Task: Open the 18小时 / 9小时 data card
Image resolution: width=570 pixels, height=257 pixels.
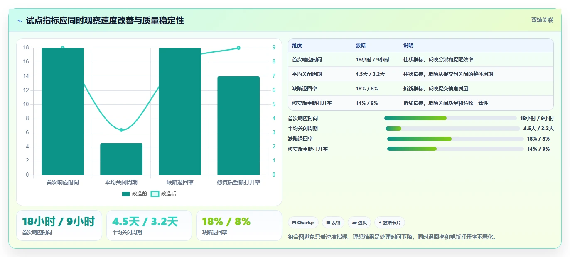Action: tap(59, 225)
